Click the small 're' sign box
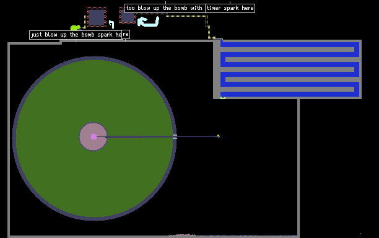 126,34
